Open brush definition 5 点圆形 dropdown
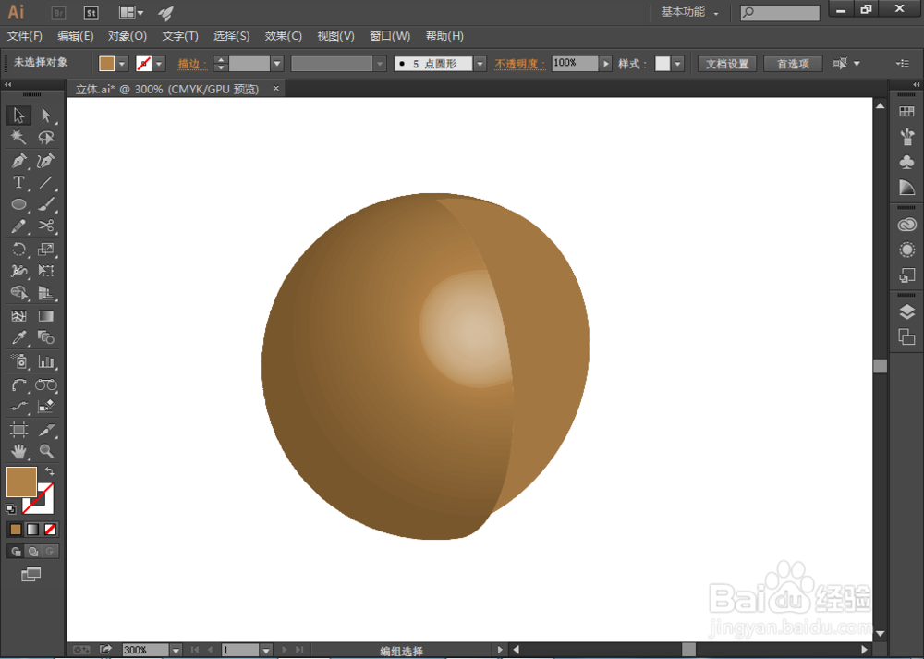 (x=480, y=64)
